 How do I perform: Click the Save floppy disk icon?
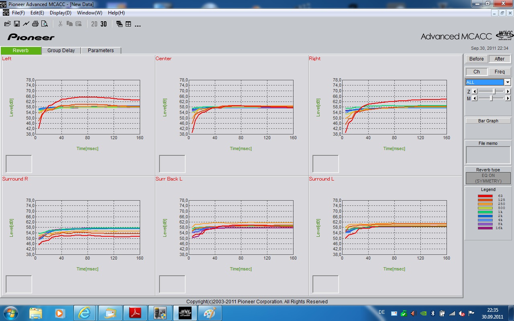[x=17, y=24]
